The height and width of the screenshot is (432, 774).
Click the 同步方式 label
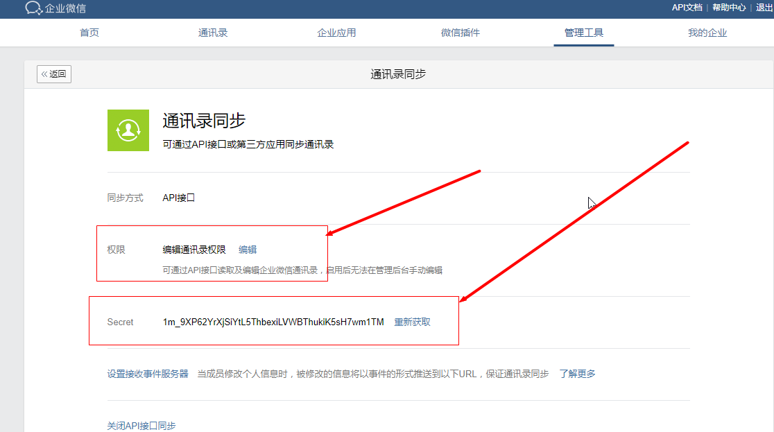[x=125, y=198]
